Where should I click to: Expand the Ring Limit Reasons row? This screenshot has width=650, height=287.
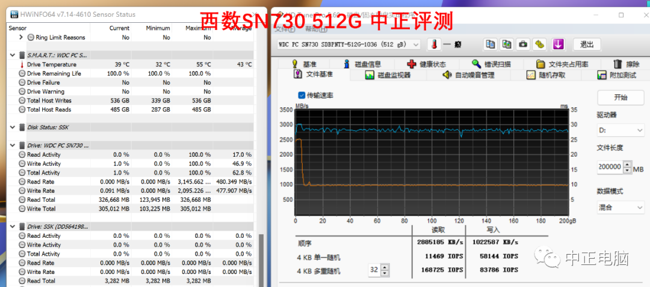point(21,37)
